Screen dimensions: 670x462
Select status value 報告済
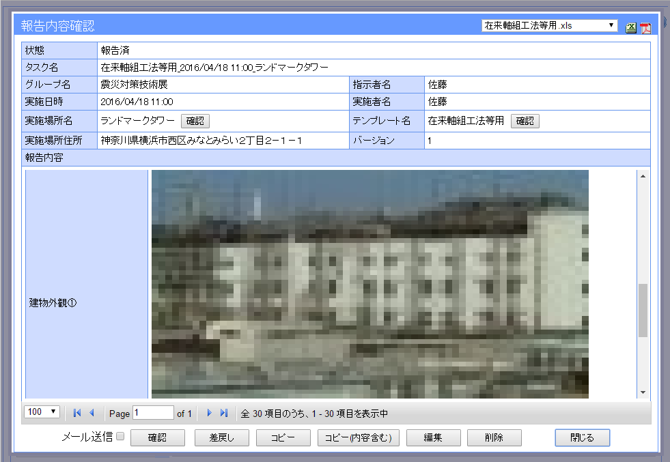pos(115,50)
